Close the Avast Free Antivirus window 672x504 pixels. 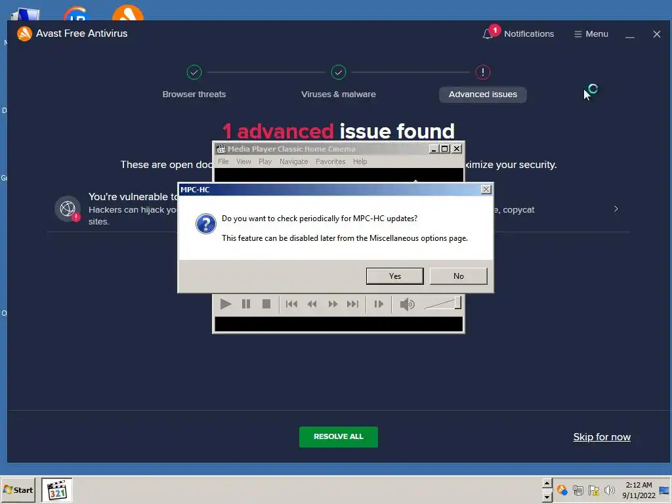(656, 34)
